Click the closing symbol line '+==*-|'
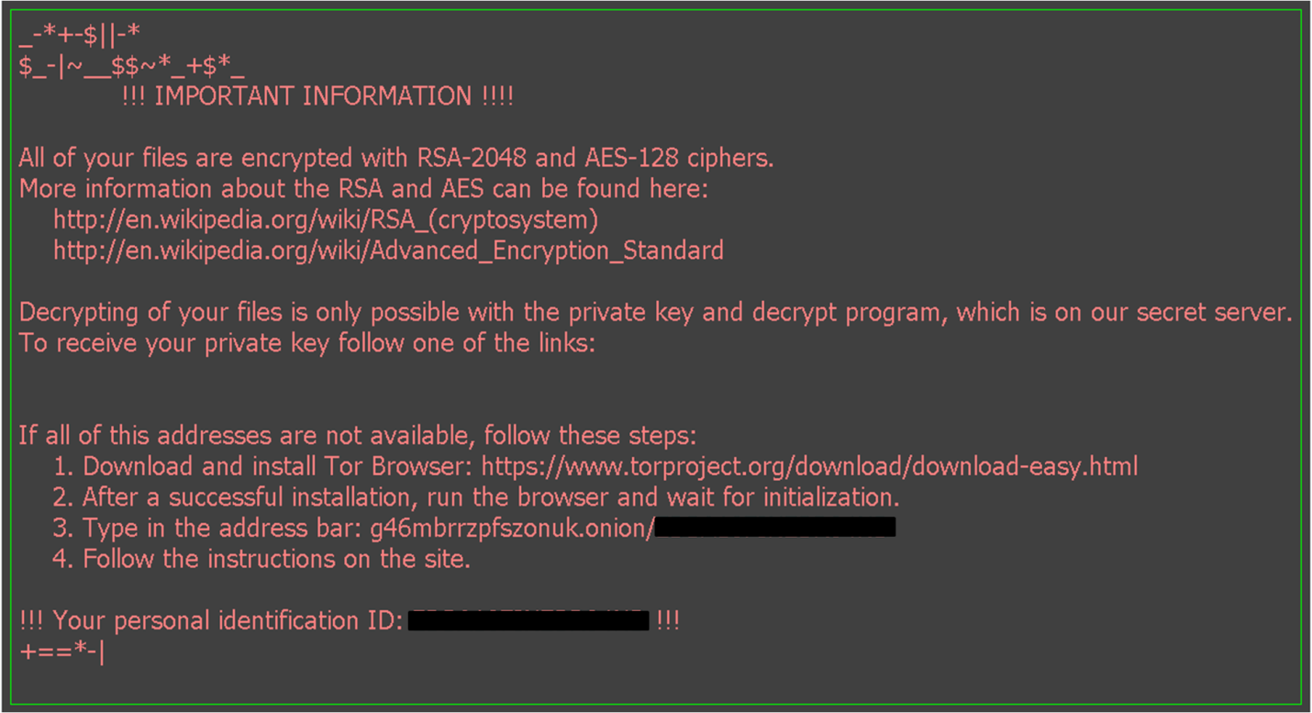Viewport: 1312px width, 713px height. pos(61,652)
